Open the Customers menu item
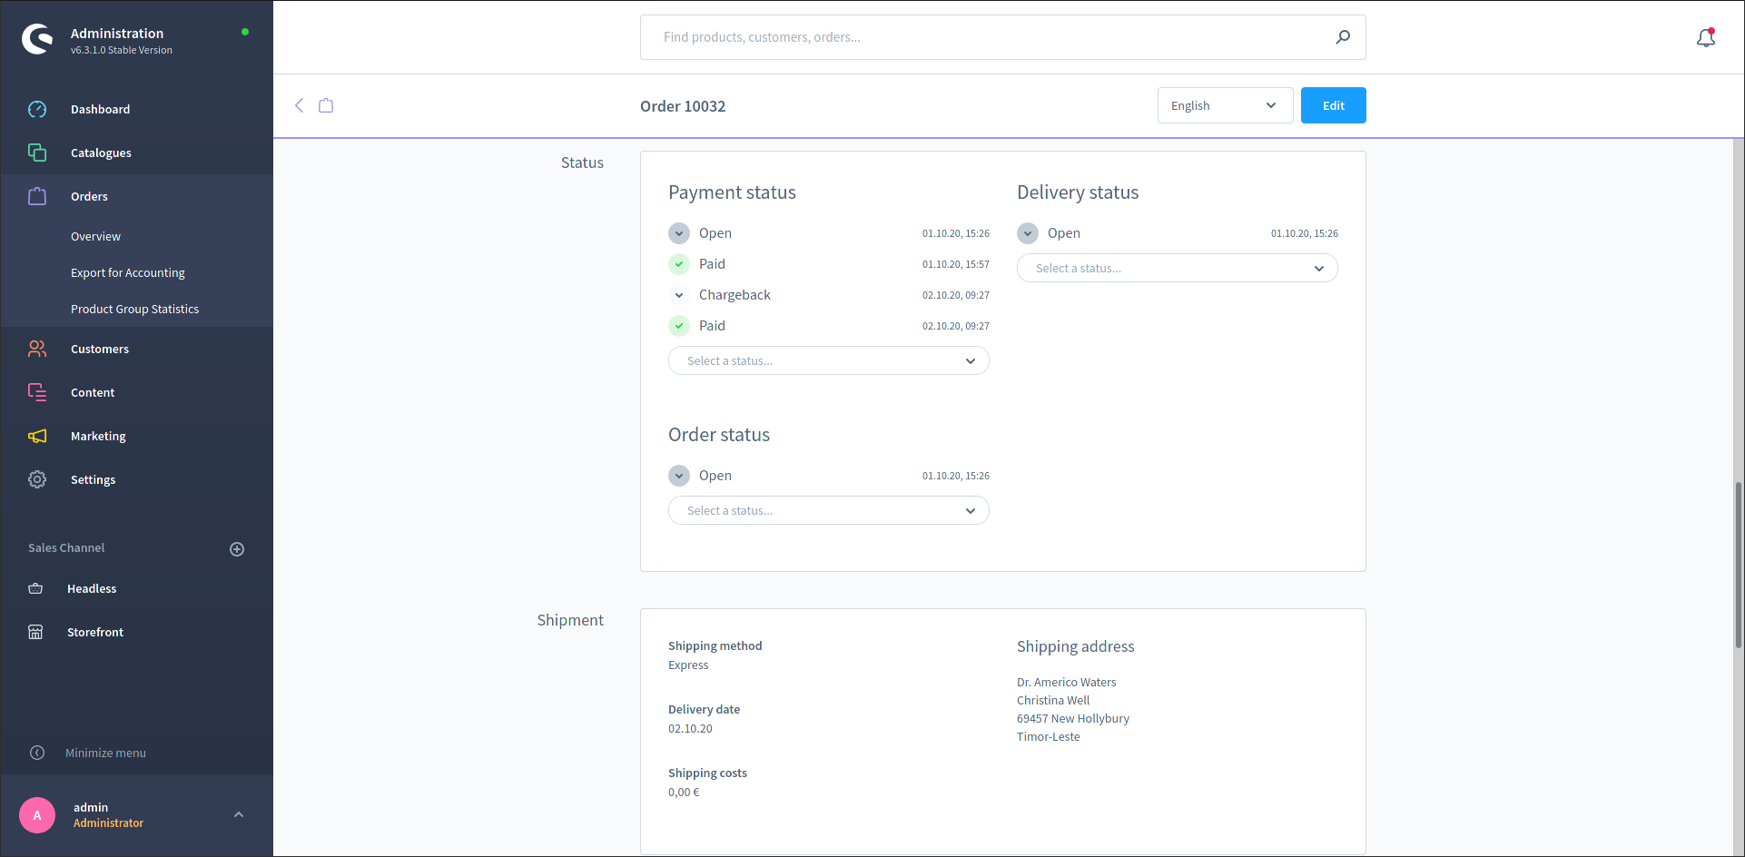Image resolution: width=1745 pixels, height=857 pixels. click(x=136, y=349)
